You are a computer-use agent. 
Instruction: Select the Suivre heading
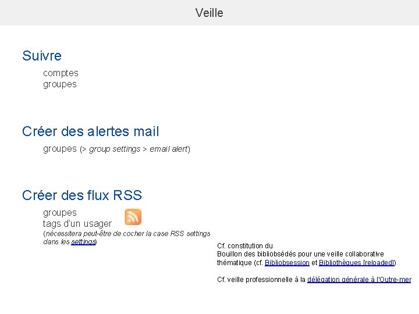[42, 56]
